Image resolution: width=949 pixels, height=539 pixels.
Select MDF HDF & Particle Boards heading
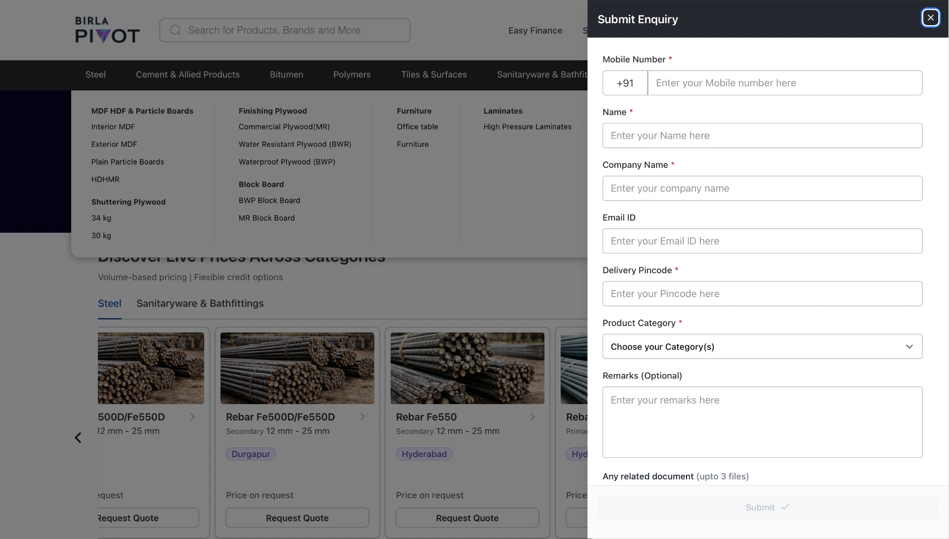pyautogui.click(x=142, y=111)
